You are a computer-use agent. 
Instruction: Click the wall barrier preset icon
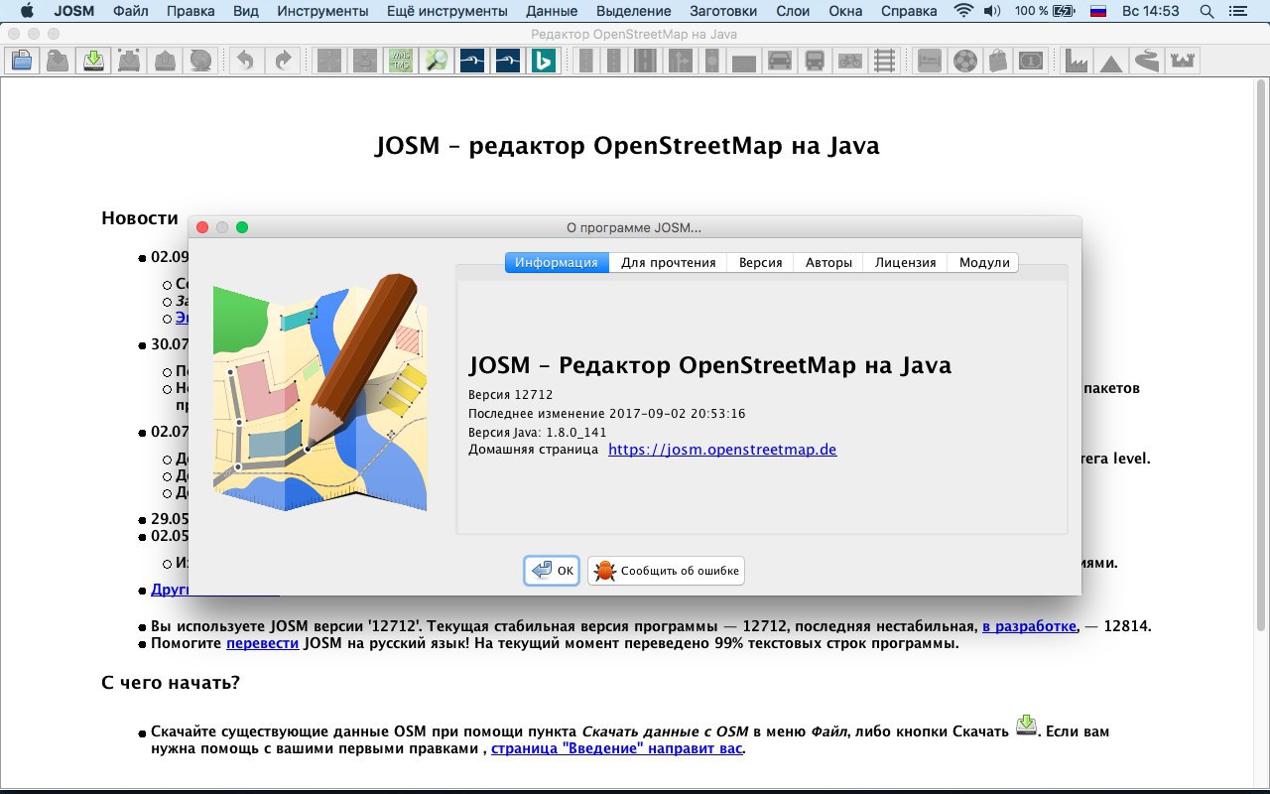click(745, 60)
